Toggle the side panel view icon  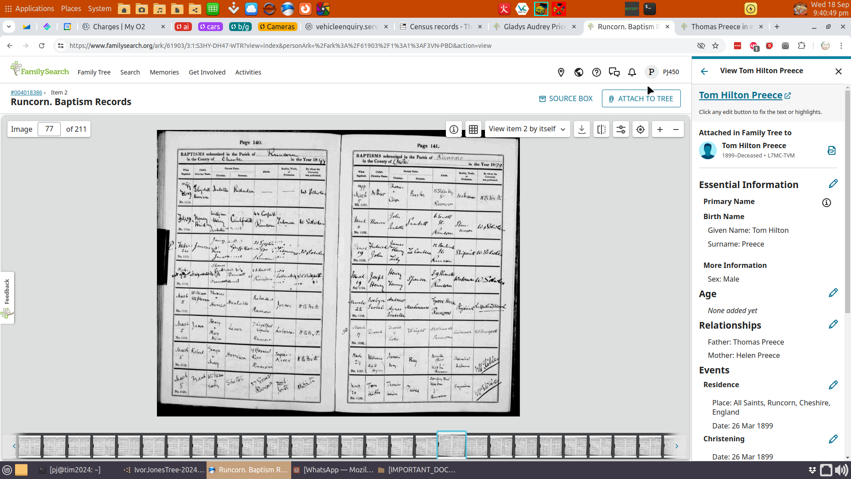pos(601,129)
